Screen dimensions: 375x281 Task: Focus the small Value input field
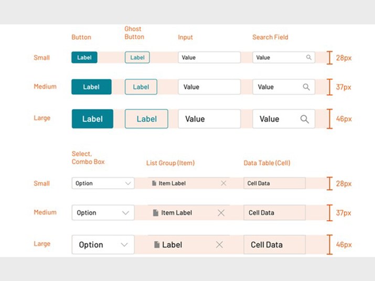coord(209,57)
